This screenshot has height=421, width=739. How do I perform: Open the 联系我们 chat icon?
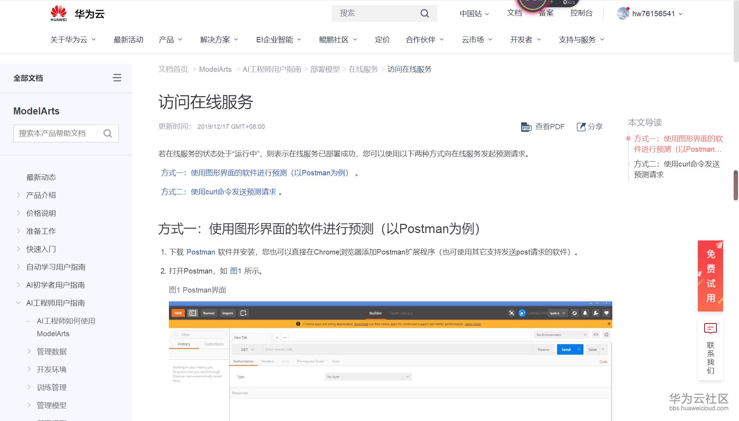(x=710, y=328)
